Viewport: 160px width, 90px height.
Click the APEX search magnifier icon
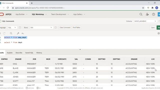click(141, 14)
